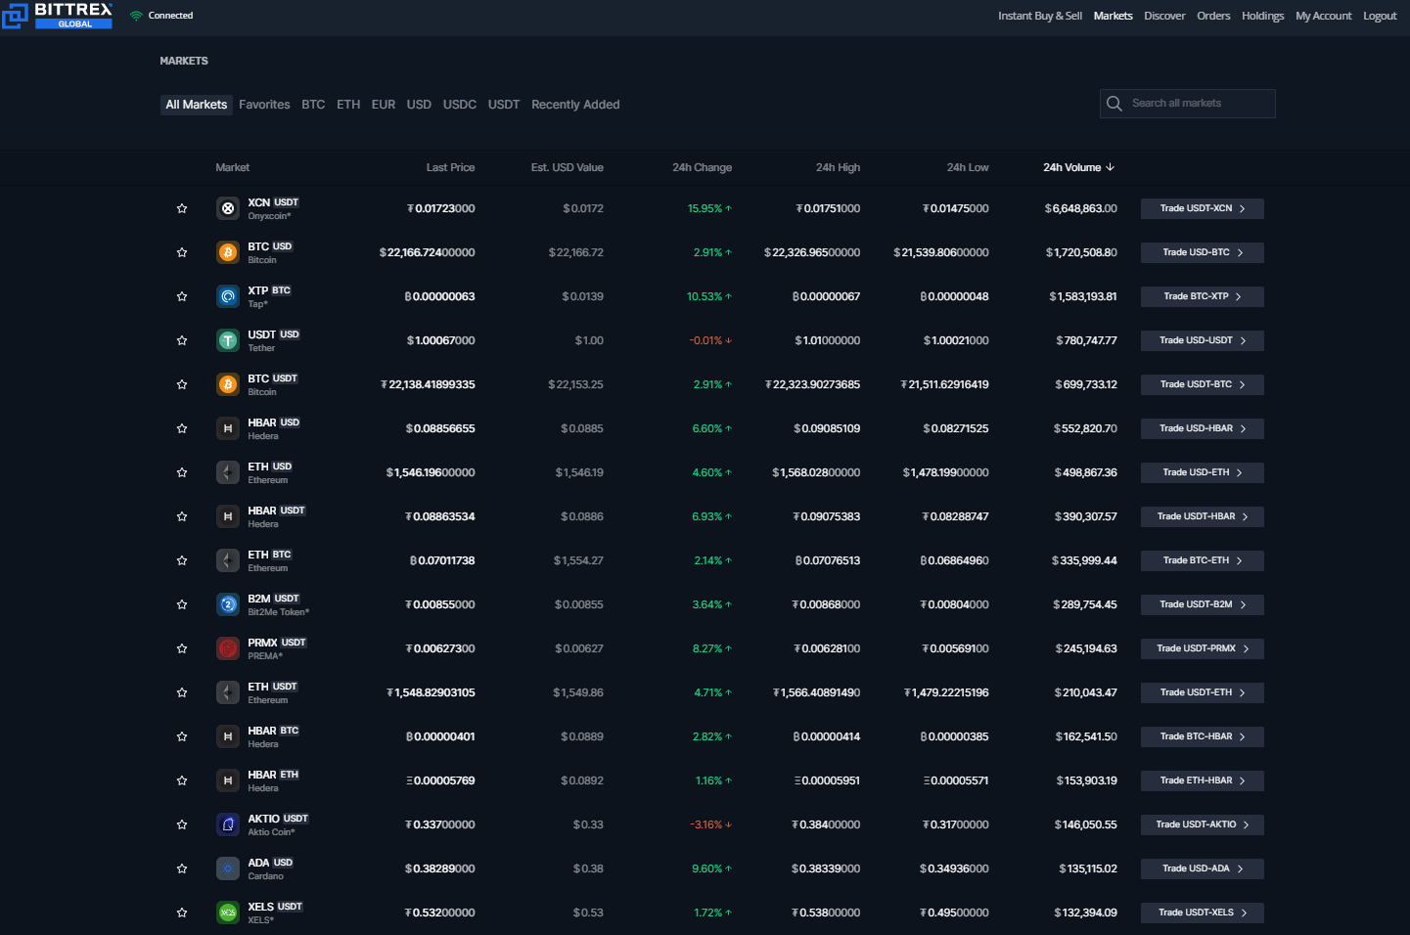Favorite the BTC USD market star
The height and width of the screenshot is (935, 1410).
click(x=182, y=252)
